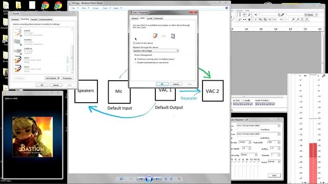Select Audacity's Envelope tool icon
Screen dimensions: 328x184
coord(244,15)
